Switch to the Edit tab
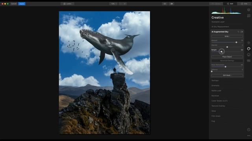Viewport: 252px width, 141px height. (230, 4)
